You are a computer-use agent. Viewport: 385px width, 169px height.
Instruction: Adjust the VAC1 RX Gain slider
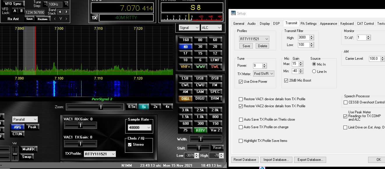[80, 125]
